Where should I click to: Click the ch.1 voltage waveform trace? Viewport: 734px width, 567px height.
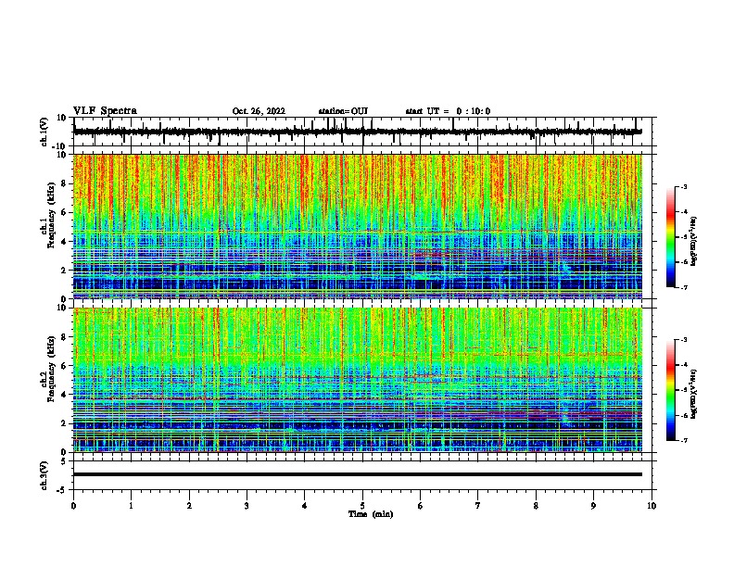[358, 132]
